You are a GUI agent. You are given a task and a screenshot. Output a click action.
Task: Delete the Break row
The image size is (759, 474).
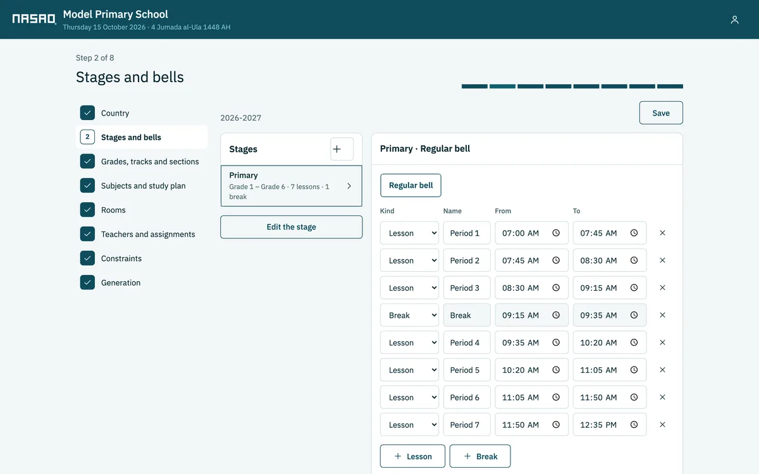[x=662, y=315]
